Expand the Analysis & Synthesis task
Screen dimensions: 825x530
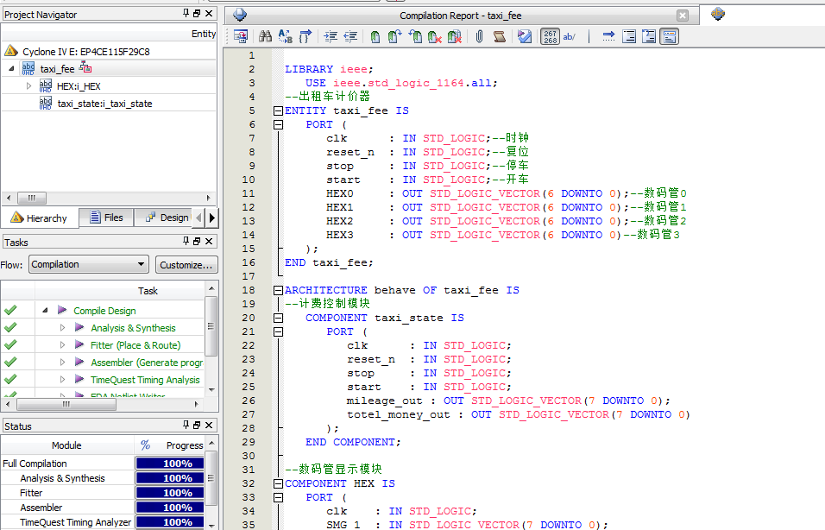click(x=62, y=328)
